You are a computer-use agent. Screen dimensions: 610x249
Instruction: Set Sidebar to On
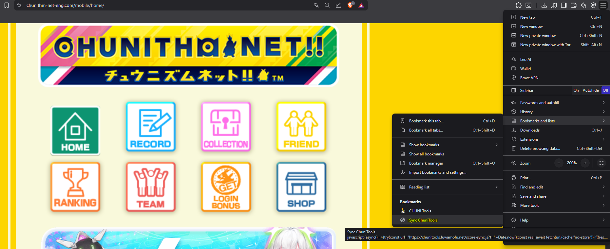coord(576,90)
